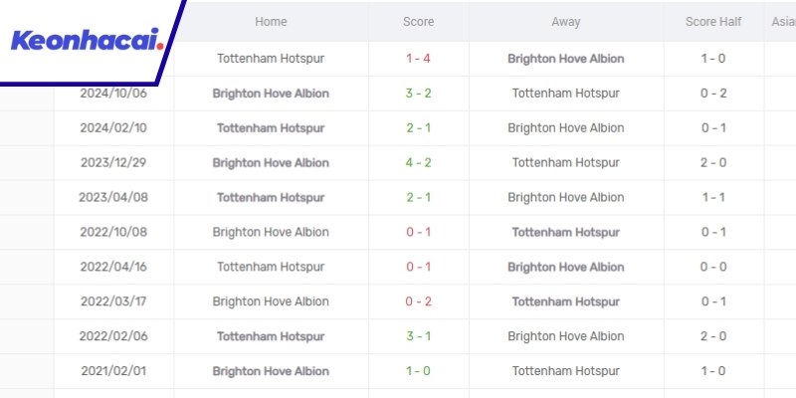
Task: Click the Keonhacai logo
Action: point(87,42)
